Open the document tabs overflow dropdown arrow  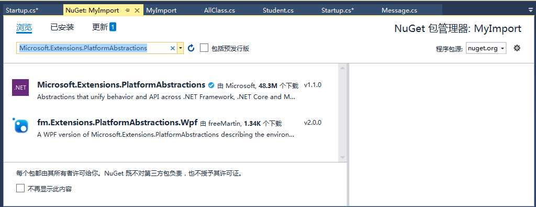(x=530, y=10)
